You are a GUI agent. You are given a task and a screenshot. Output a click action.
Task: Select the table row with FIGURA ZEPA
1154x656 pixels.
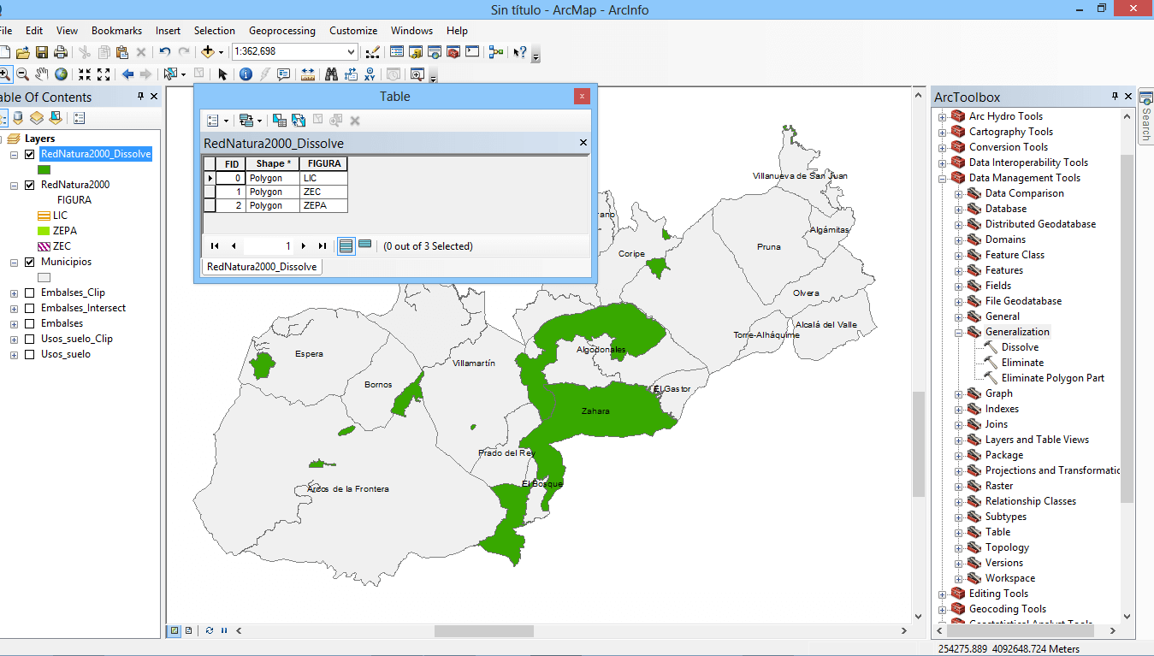pyautogui.click(x=210, y=206)
